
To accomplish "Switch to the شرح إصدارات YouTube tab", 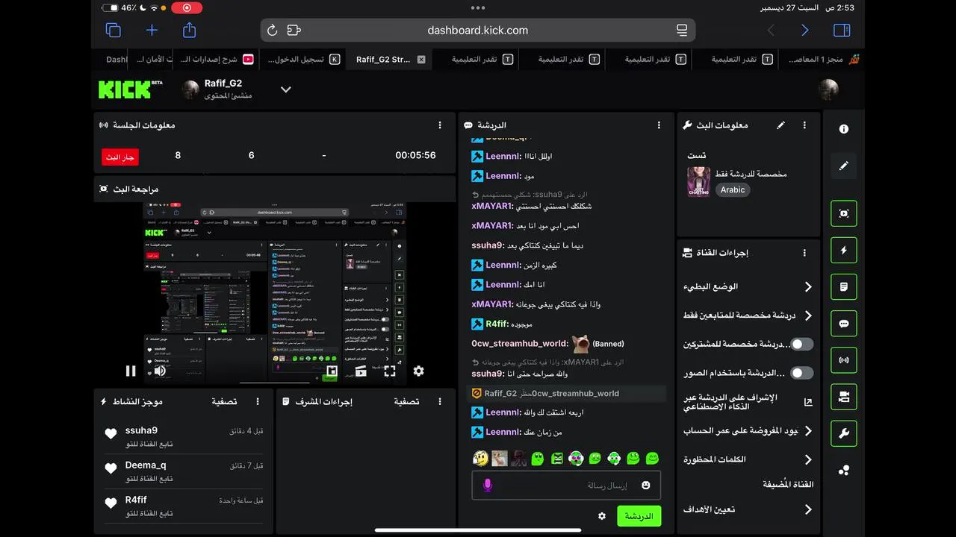I will 216,60.
